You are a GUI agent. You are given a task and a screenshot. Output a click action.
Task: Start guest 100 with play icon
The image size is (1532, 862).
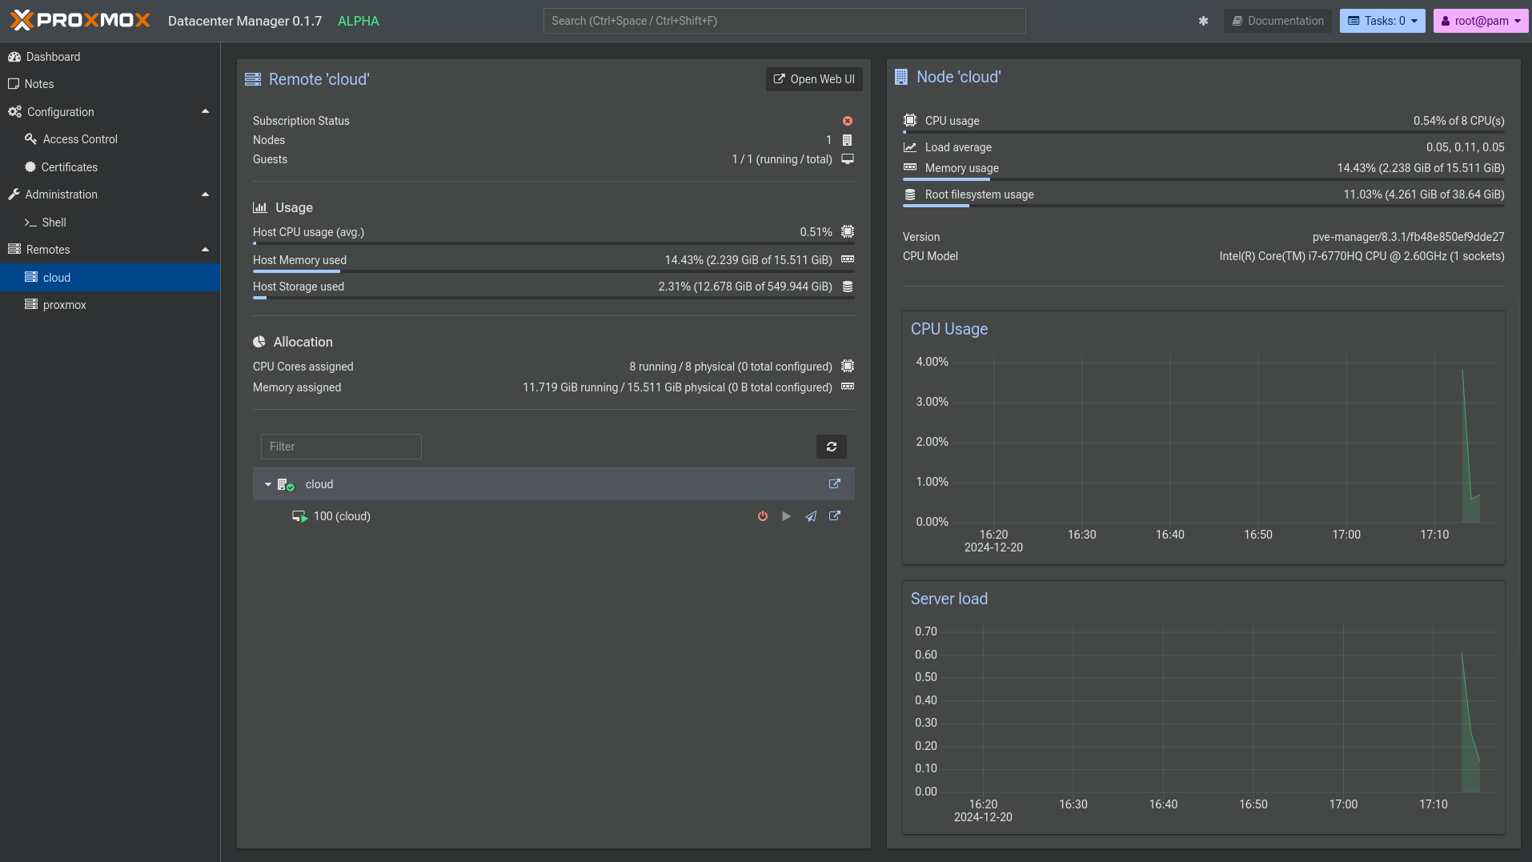click(x=787, y=516)
